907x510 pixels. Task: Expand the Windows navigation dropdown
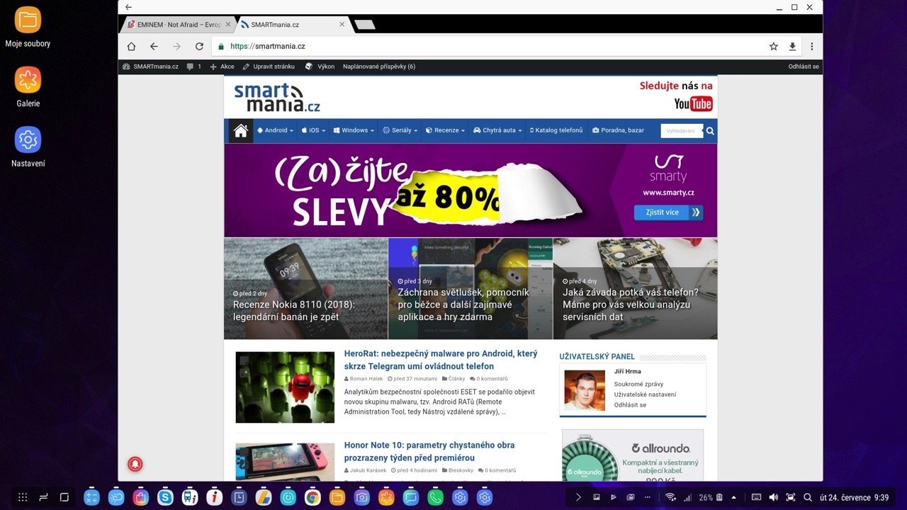[354, 130]
